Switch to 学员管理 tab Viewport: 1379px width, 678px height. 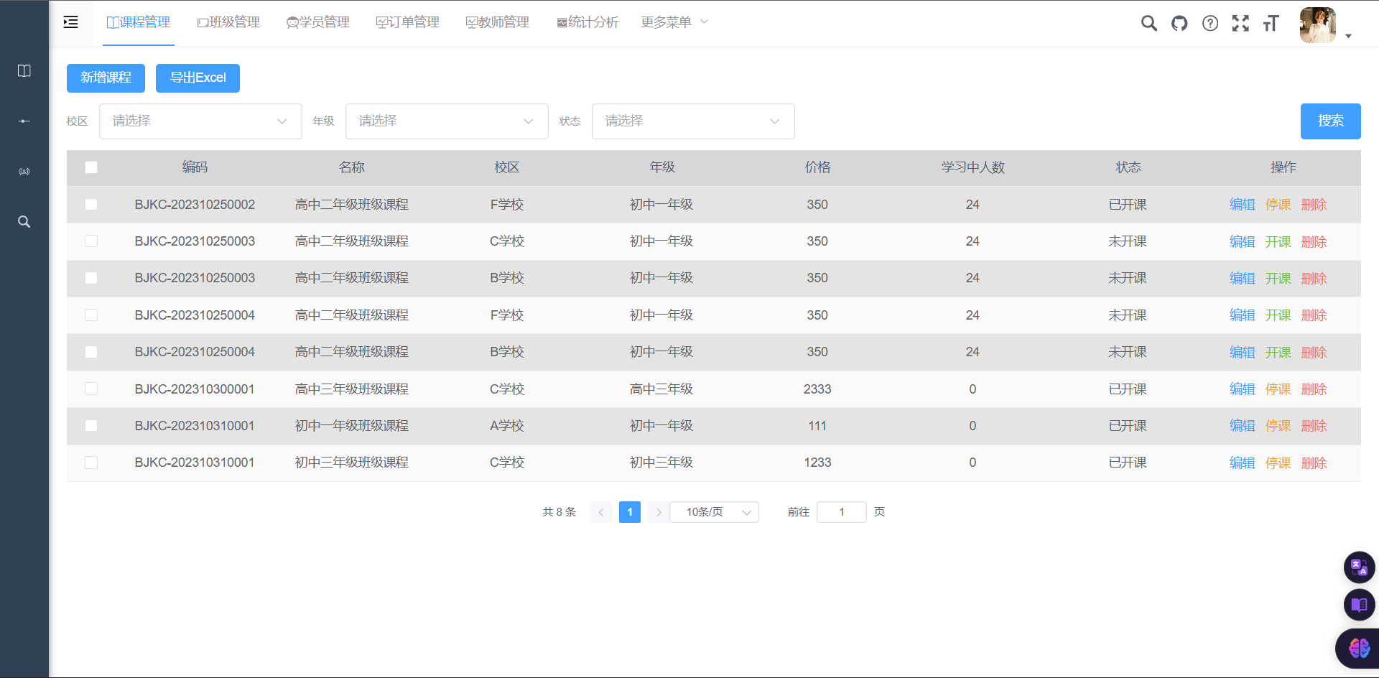pos(318,22)
